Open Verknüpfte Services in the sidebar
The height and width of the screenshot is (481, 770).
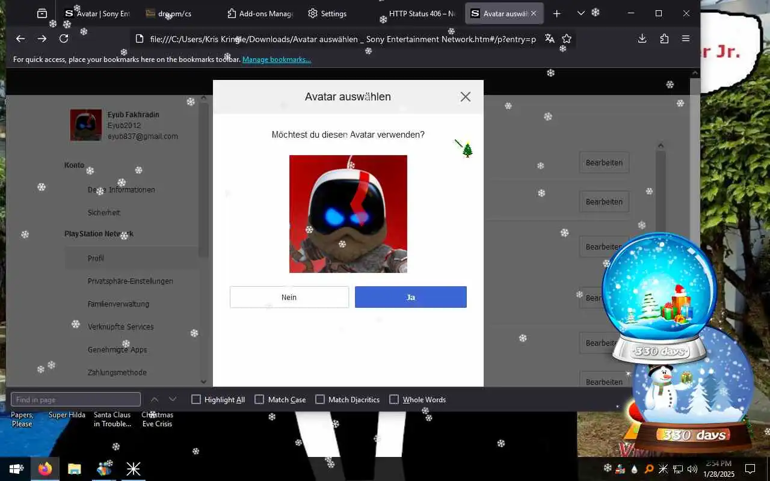[x=121, y=326]
